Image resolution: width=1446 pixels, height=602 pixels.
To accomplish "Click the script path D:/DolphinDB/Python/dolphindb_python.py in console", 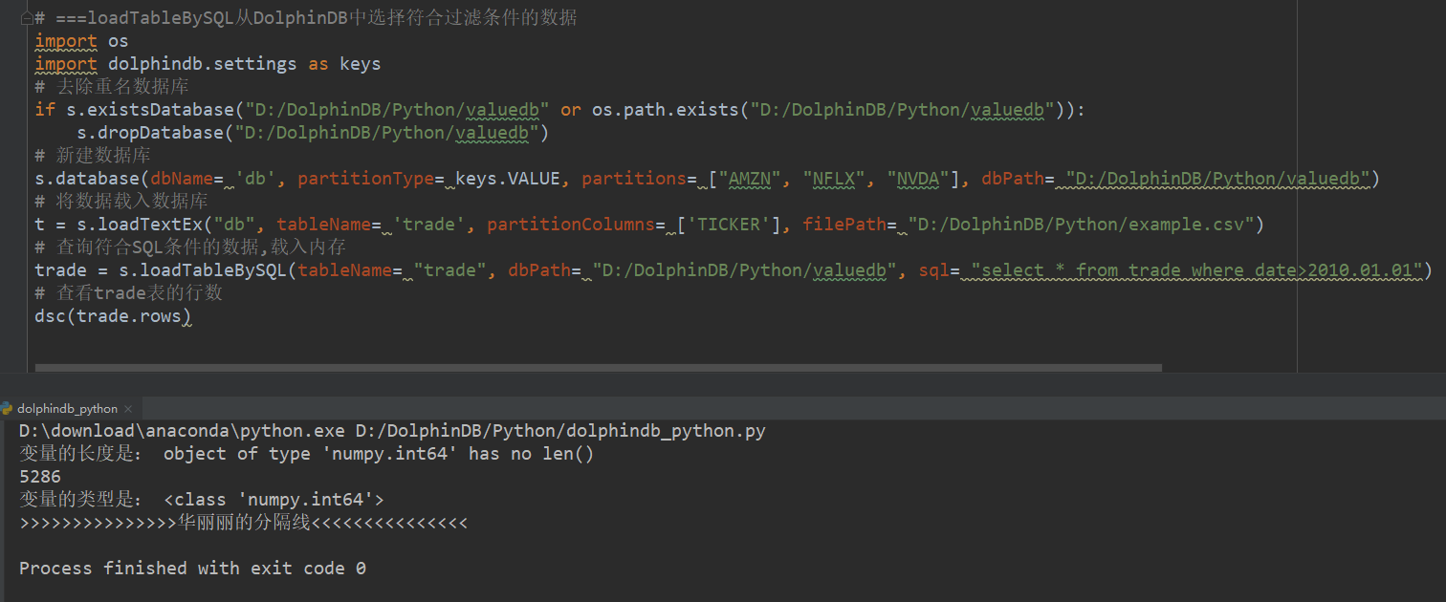I will tap(564, 430).
